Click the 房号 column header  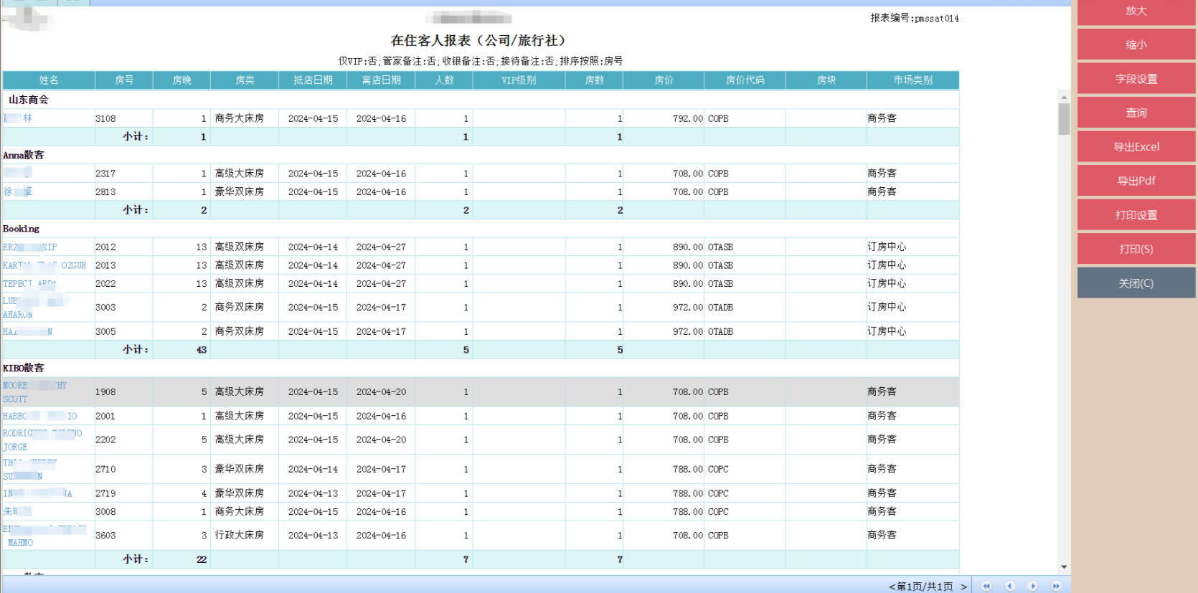[124, 80]
